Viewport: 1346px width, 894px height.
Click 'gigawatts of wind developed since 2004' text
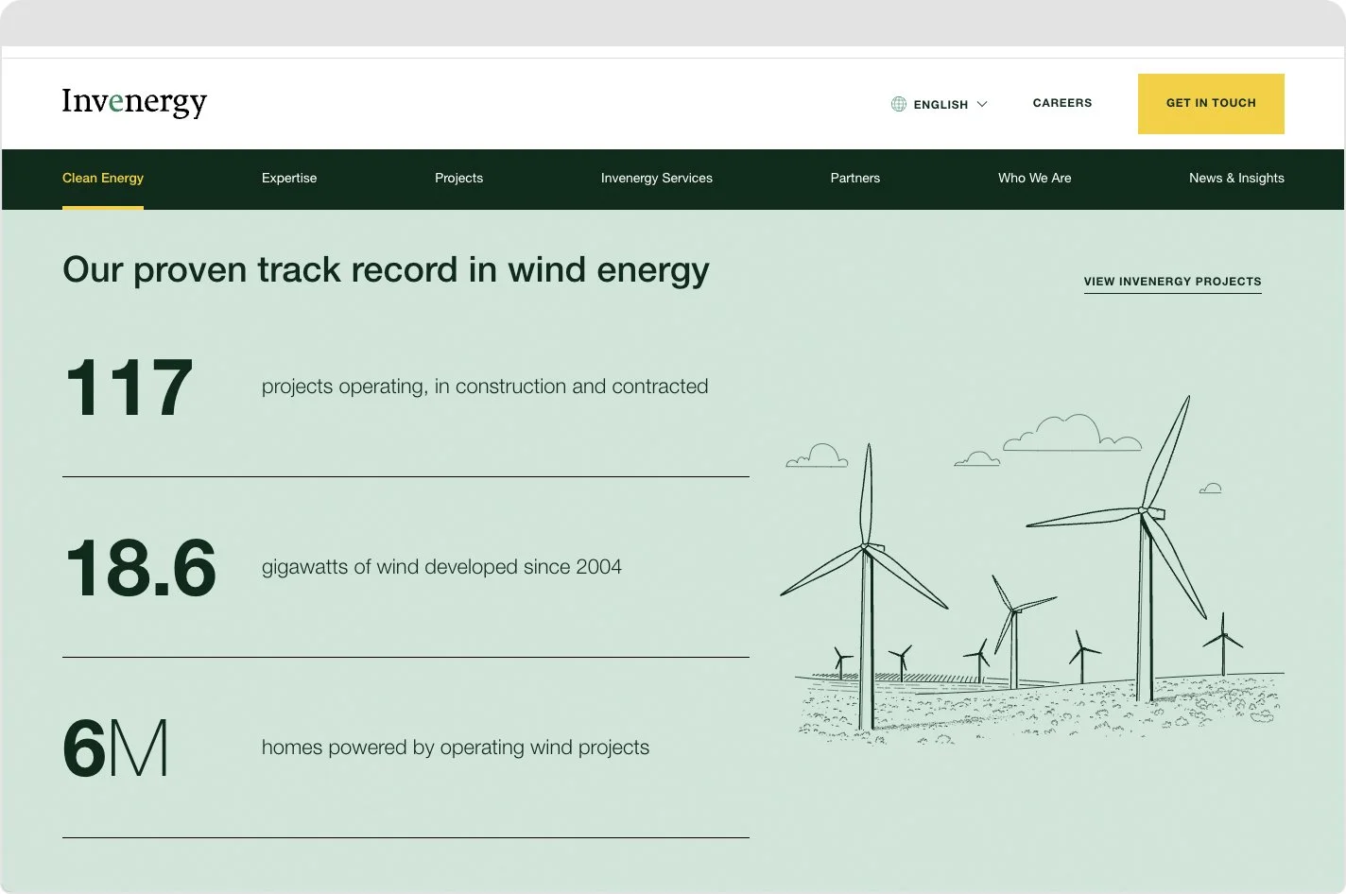point(441,567)
